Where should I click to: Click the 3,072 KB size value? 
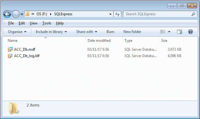pos(174,49)
